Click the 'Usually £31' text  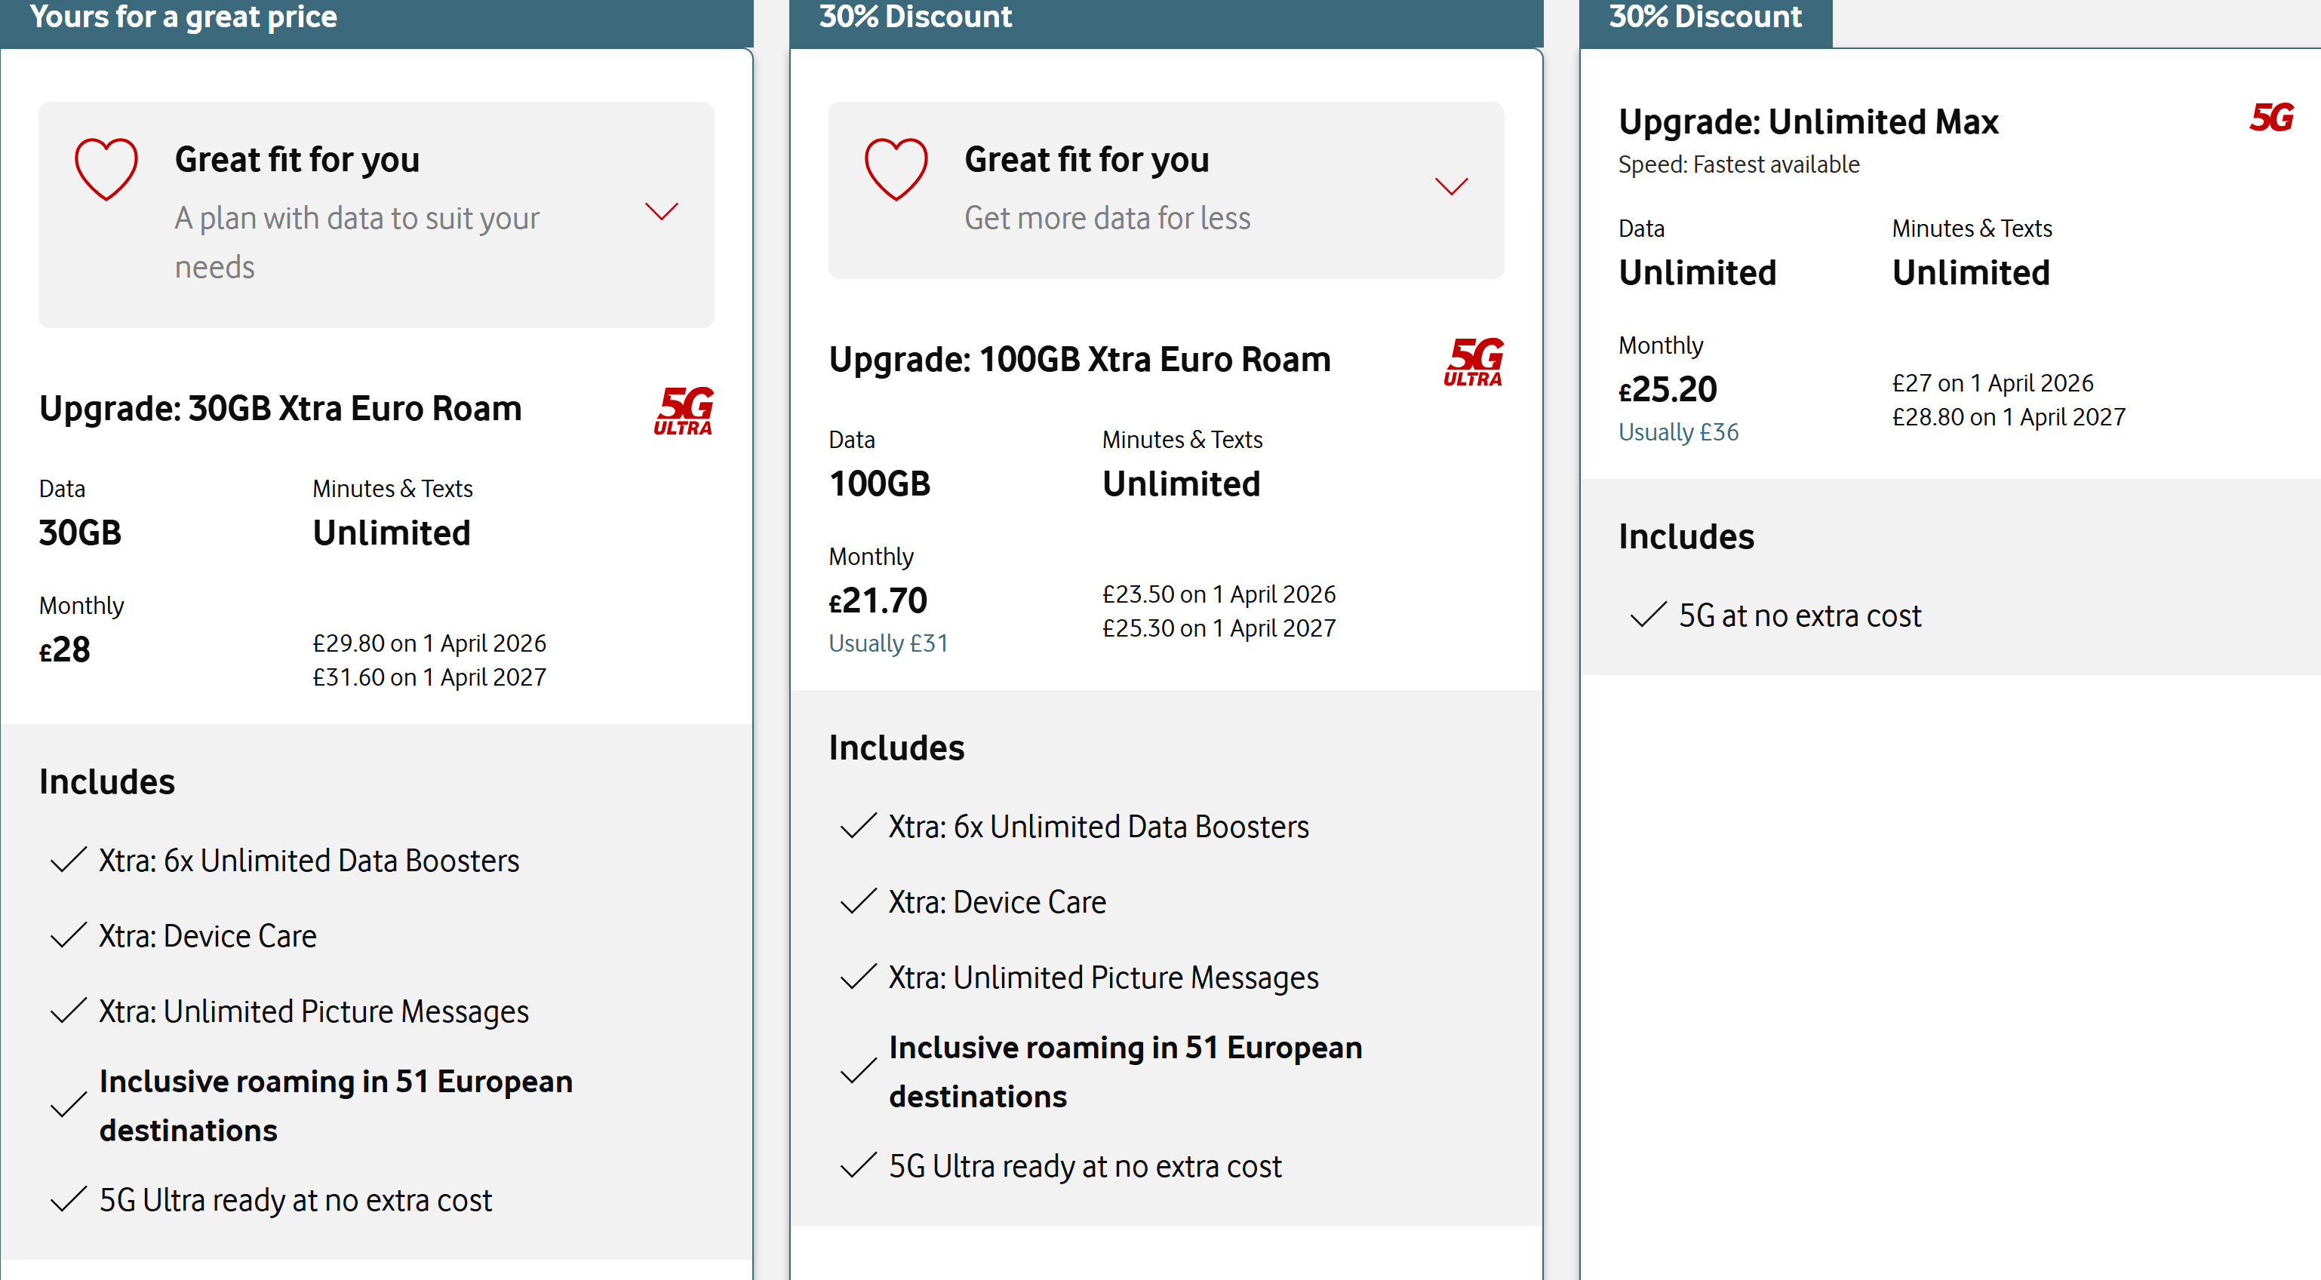pos(888,643)
